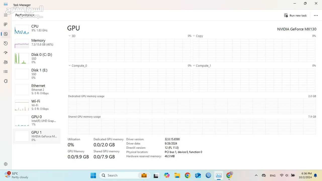This screenshot has height=181, width=322.
Task: Open the notification bell icon
Action: click(x=315, y=175)
